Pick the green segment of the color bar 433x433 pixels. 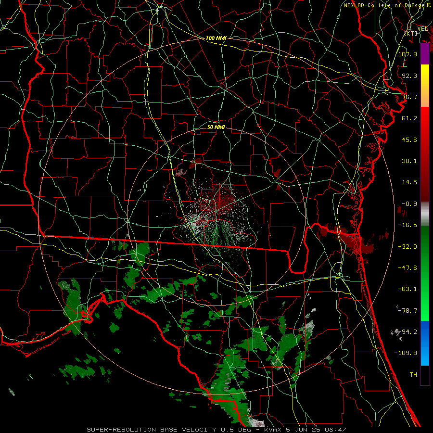(x=425, y=273)
